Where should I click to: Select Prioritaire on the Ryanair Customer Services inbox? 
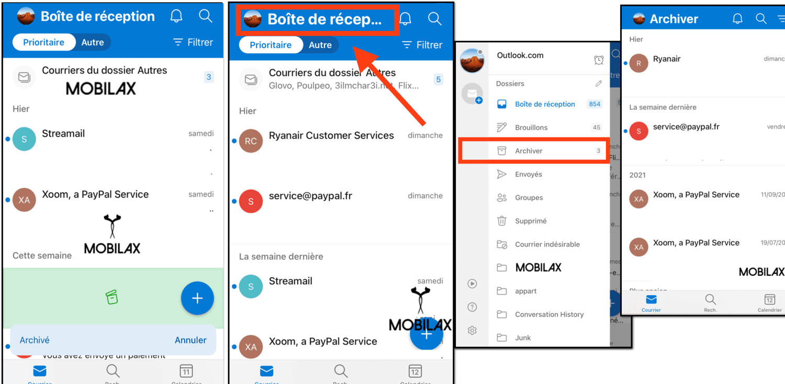271,45
